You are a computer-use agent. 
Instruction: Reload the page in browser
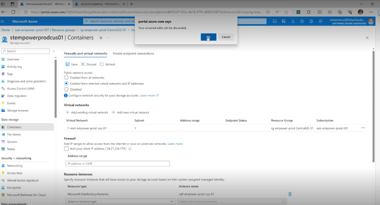13,12
